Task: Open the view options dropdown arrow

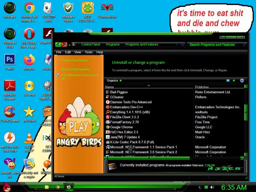Action: click(234, 80)
